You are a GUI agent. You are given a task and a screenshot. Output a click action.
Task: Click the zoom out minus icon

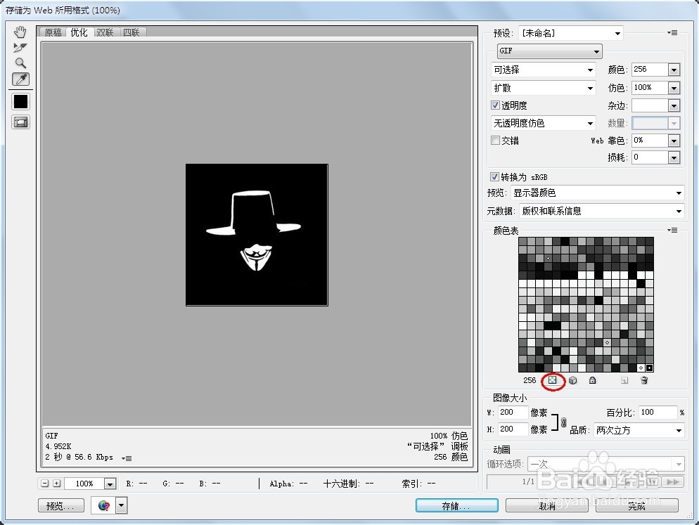44,483
